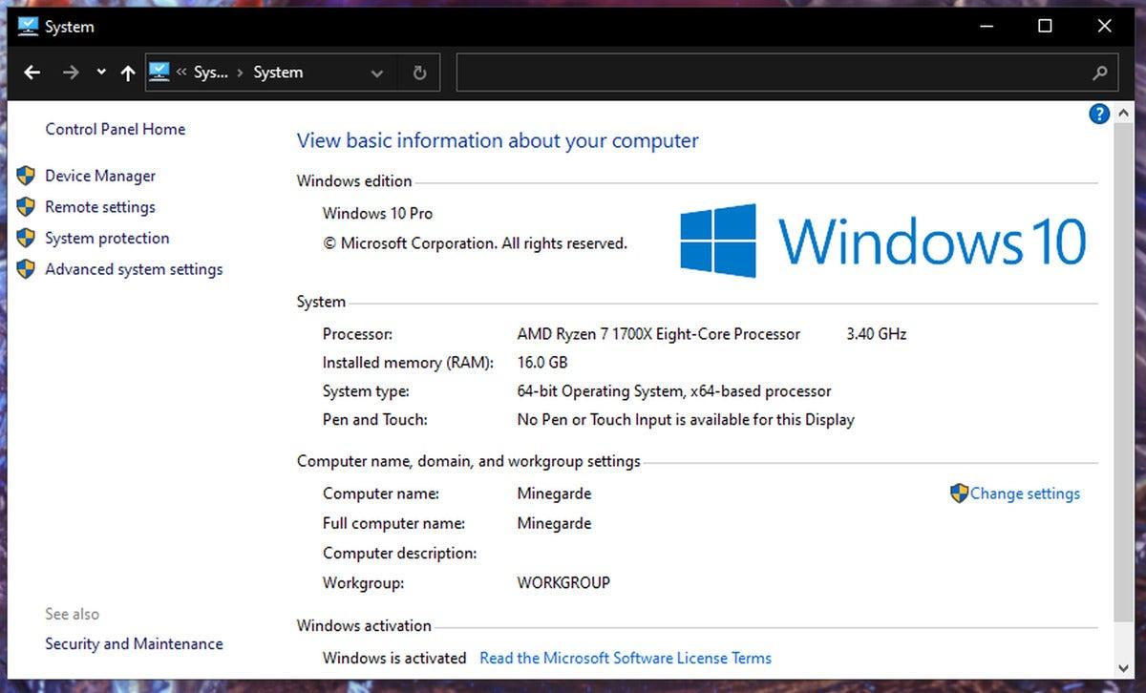Open Security and Maintenance
Image resolution: width=1146 pixels, height=693 pixels.
134,643
